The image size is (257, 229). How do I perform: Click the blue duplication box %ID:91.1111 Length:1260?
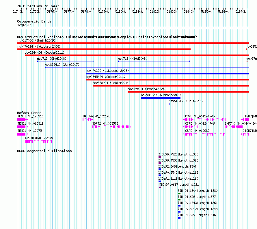160,181
